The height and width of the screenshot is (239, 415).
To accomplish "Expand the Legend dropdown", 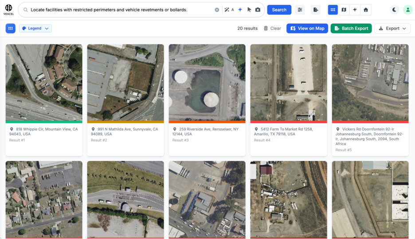I will click(x=35, y=28).
